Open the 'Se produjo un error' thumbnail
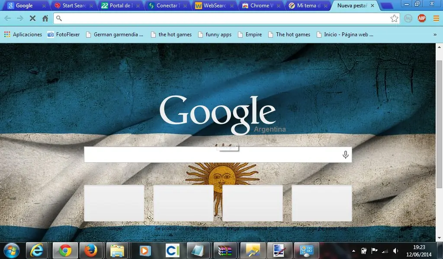 (183, 203)
